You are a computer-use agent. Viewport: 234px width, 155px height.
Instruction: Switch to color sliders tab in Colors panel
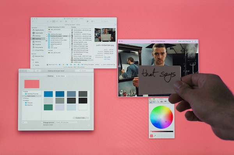[154, 101]
